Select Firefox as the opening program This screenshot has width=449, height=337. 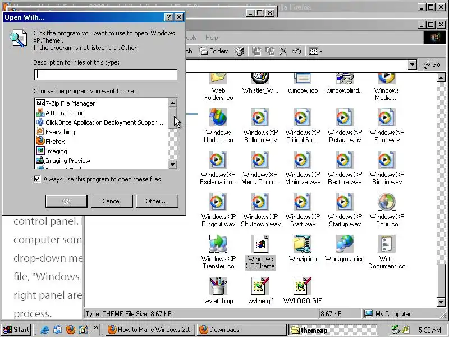pyautogui.click(x=51, y=142)
